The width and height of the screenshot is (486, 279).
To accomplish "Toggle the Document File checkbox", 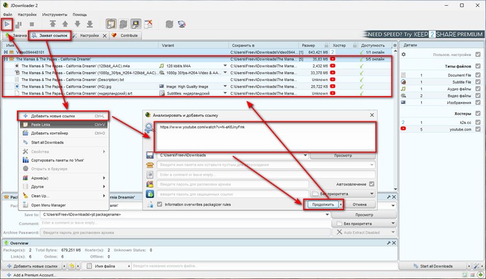I will coord(478,75).
